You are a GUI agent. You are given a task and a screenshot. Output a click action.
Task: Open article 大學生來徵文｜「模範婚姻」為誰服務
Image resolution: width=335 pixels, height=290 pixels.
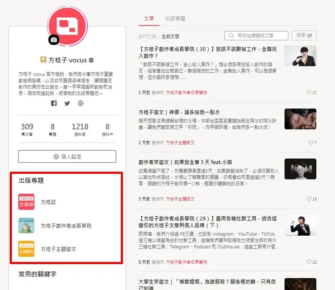(x=207, y=285)
